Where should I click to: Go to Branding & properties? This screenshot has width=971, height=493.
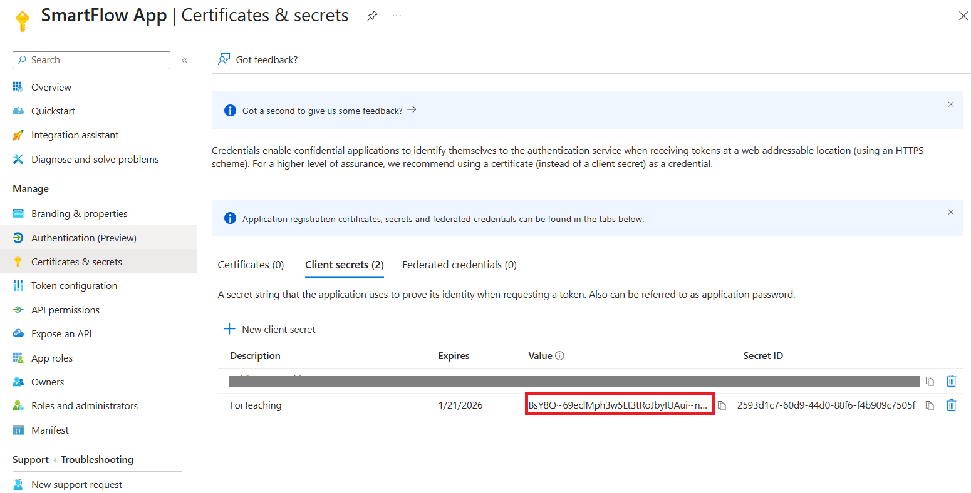click(80, 213)
